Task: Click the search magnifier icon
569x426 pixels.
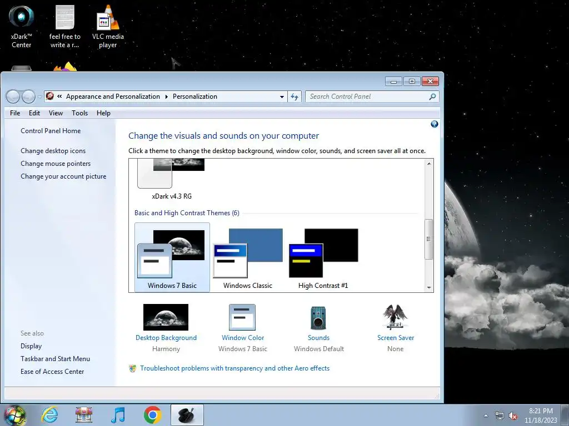Action: (x=432, y=97)
